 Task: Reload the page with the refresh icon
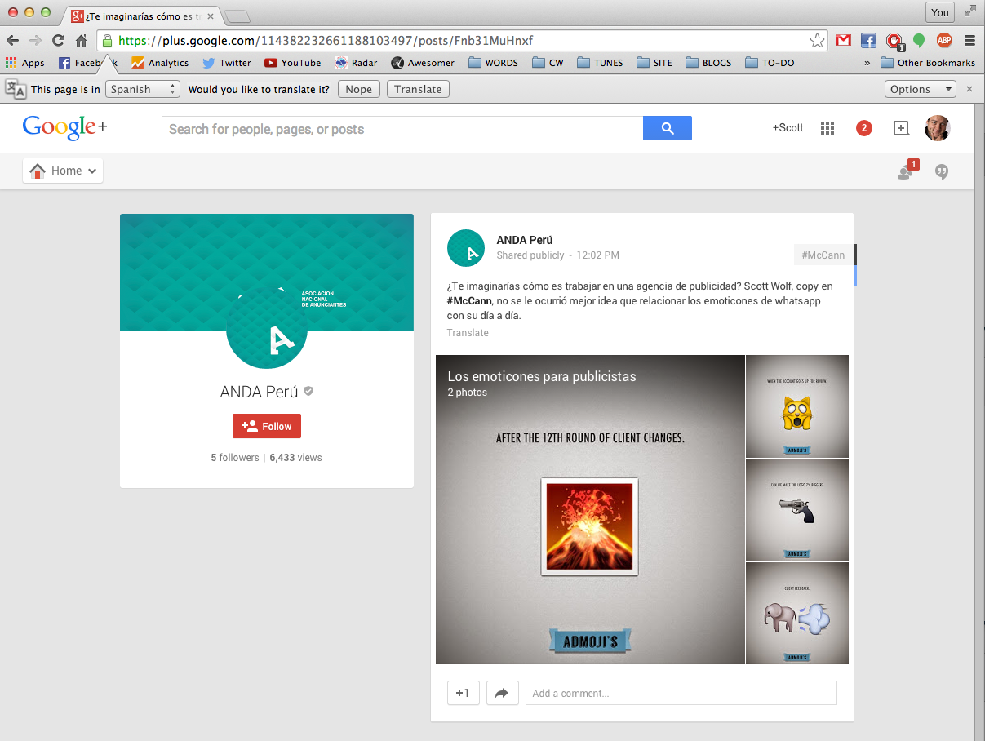coord(58,40)
